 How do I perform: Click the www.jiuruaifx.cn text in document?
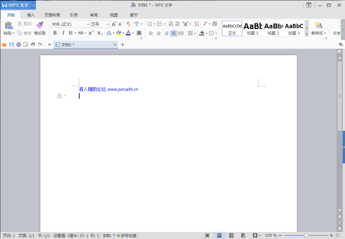(x=123, y=89)
